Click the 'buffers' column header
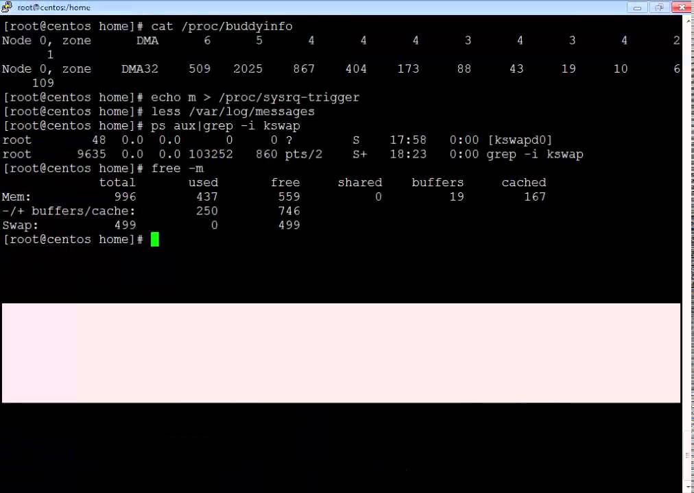Screen dimensions: 694x493 [438, 182]
